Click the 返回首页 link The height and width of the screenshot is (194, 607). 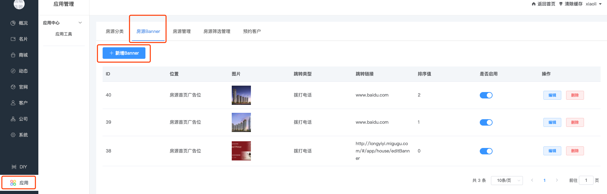547,4
